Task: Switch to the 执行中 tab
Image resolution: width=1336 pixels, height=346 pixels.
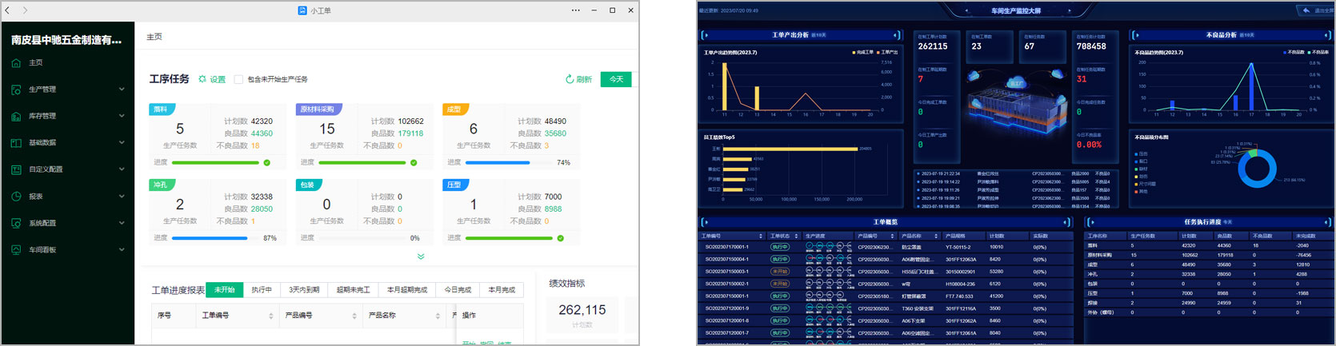Action: coord(262,290)
